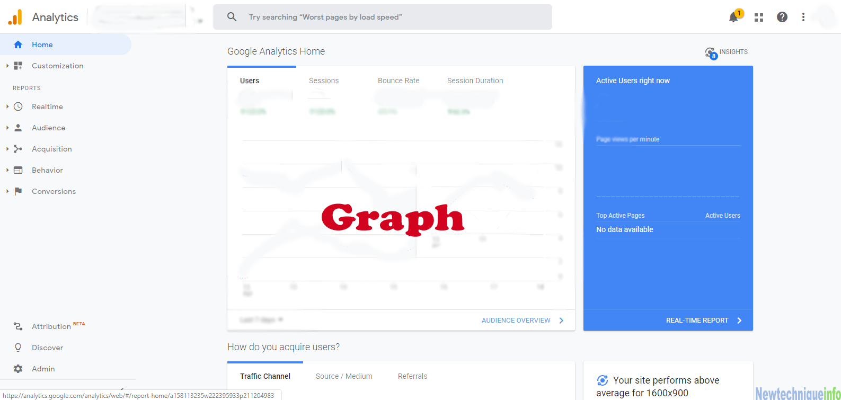Click the Audience Overview arrow chevron
Viewport: 841px width, 400px height.
[x=562, y=321]
